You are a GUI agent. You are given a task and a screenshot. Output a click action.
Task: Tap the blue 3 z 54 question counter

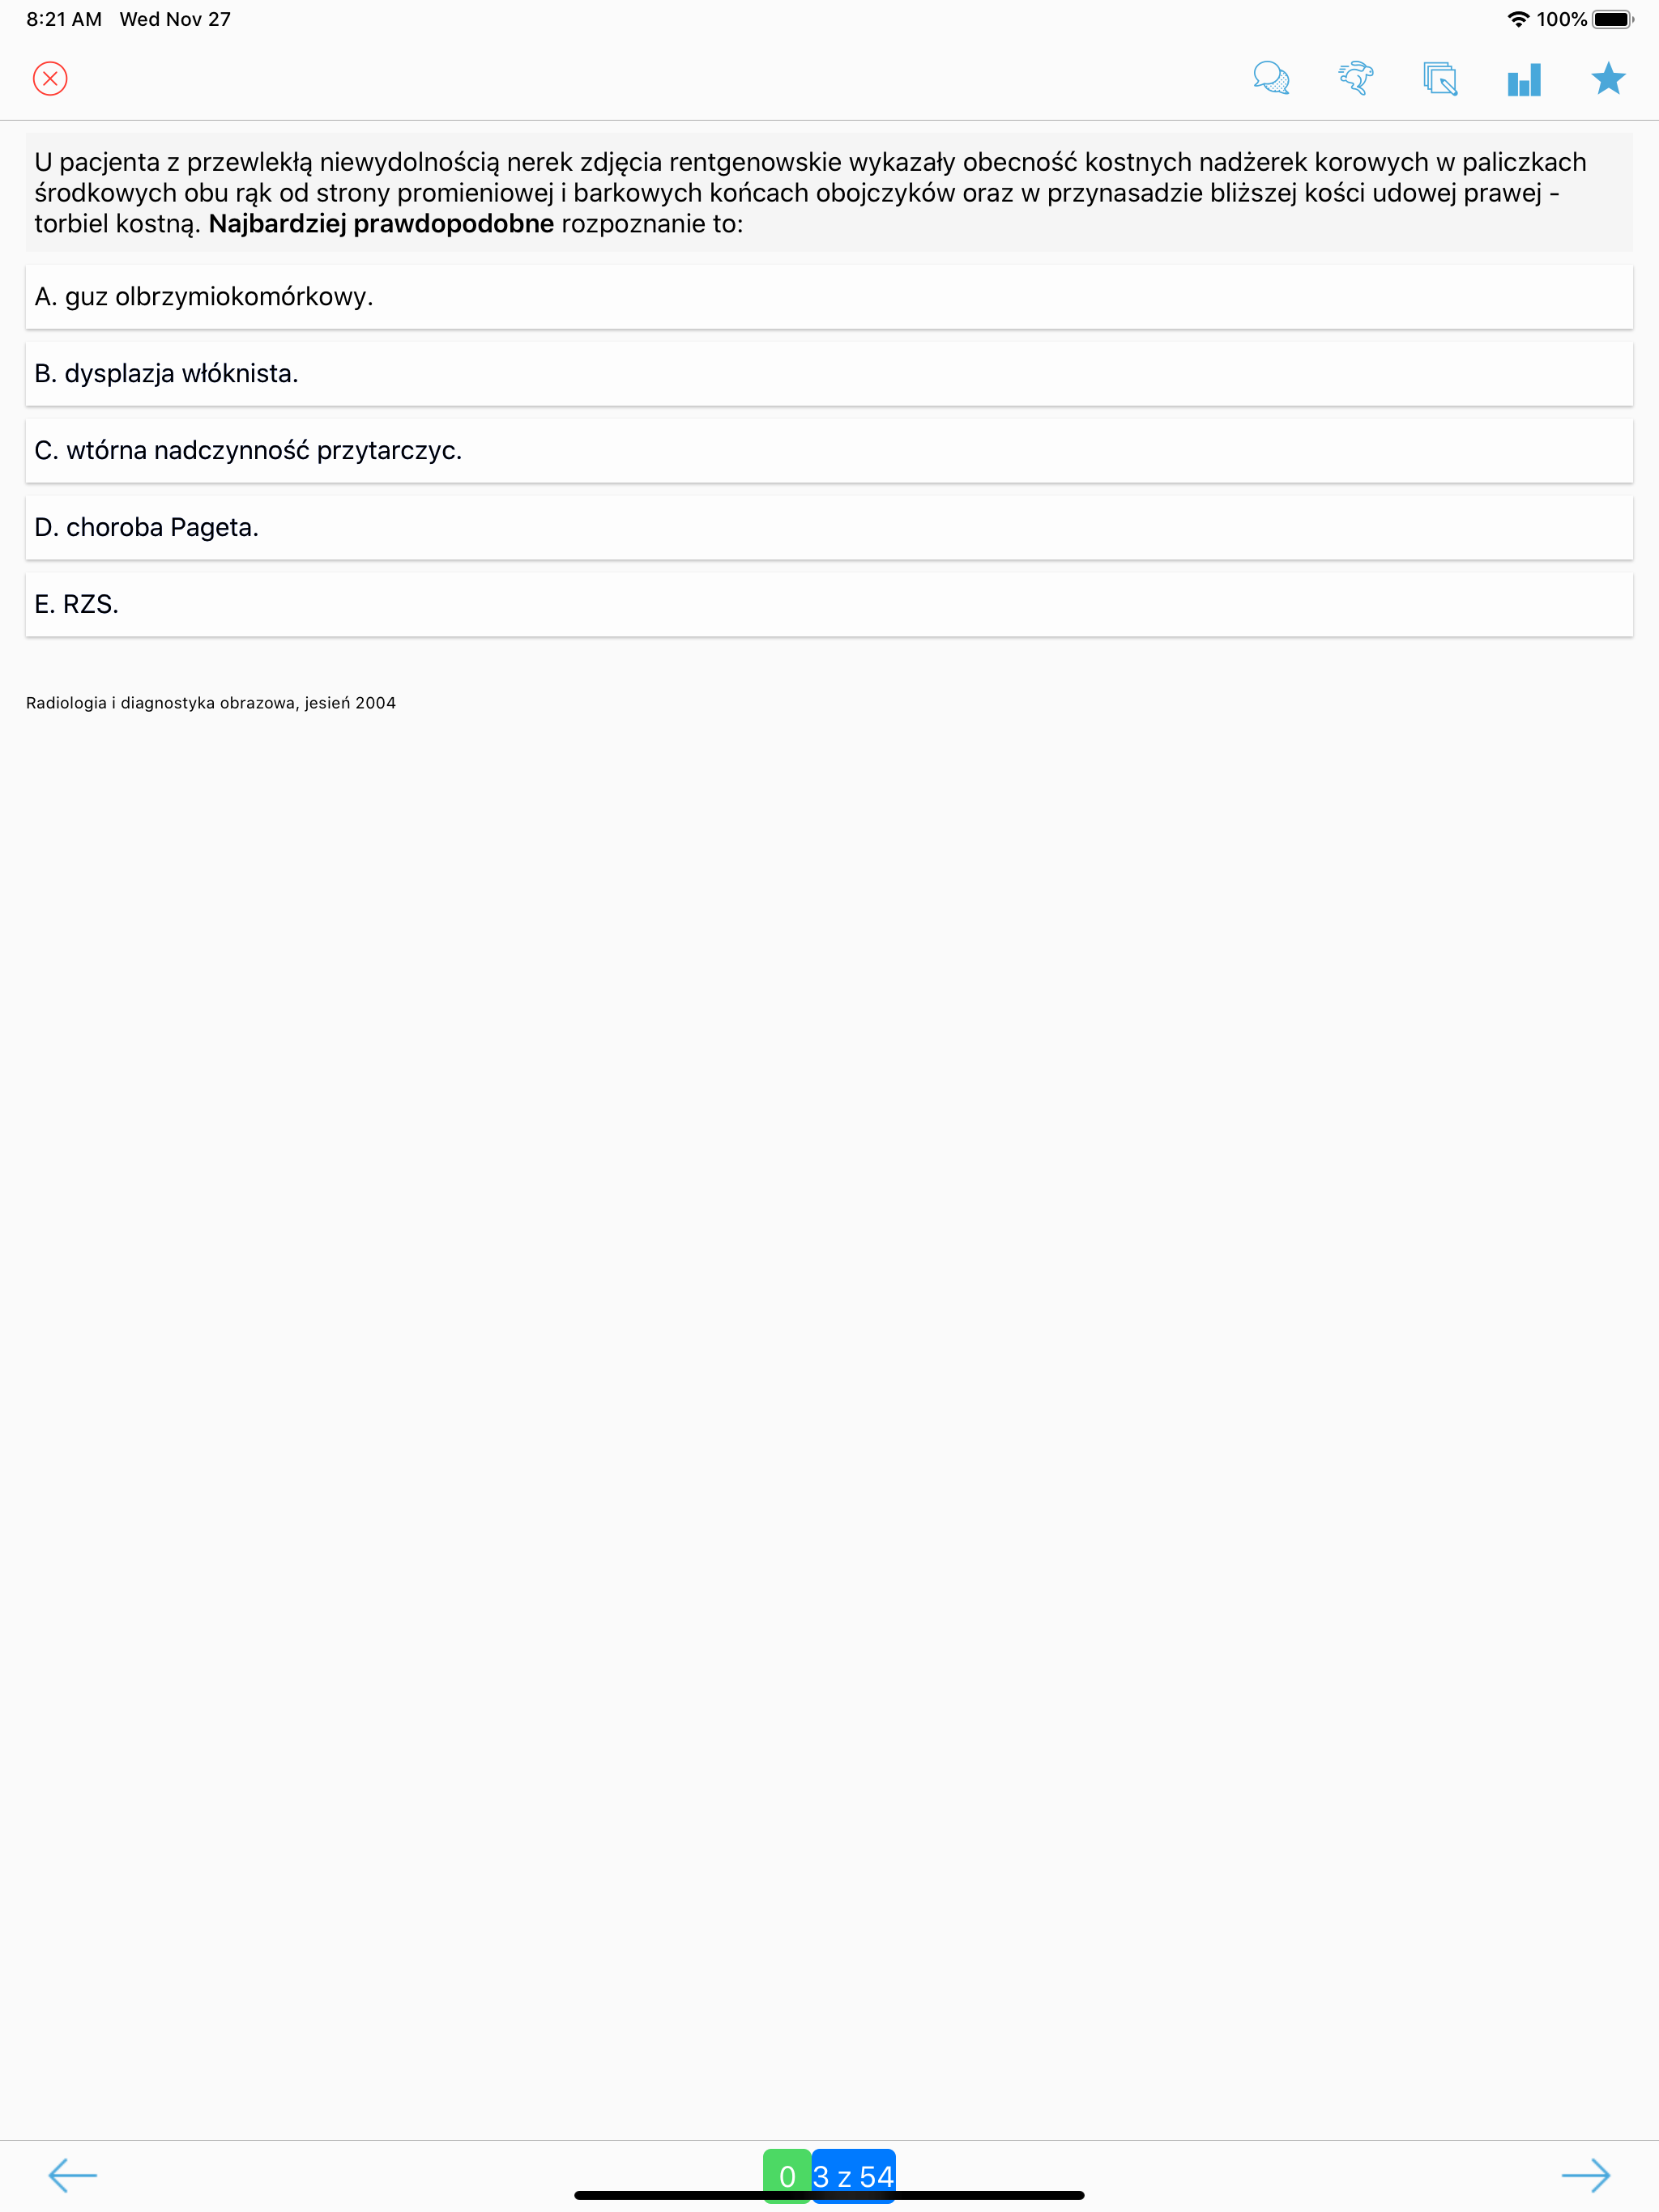point(854,2176)
